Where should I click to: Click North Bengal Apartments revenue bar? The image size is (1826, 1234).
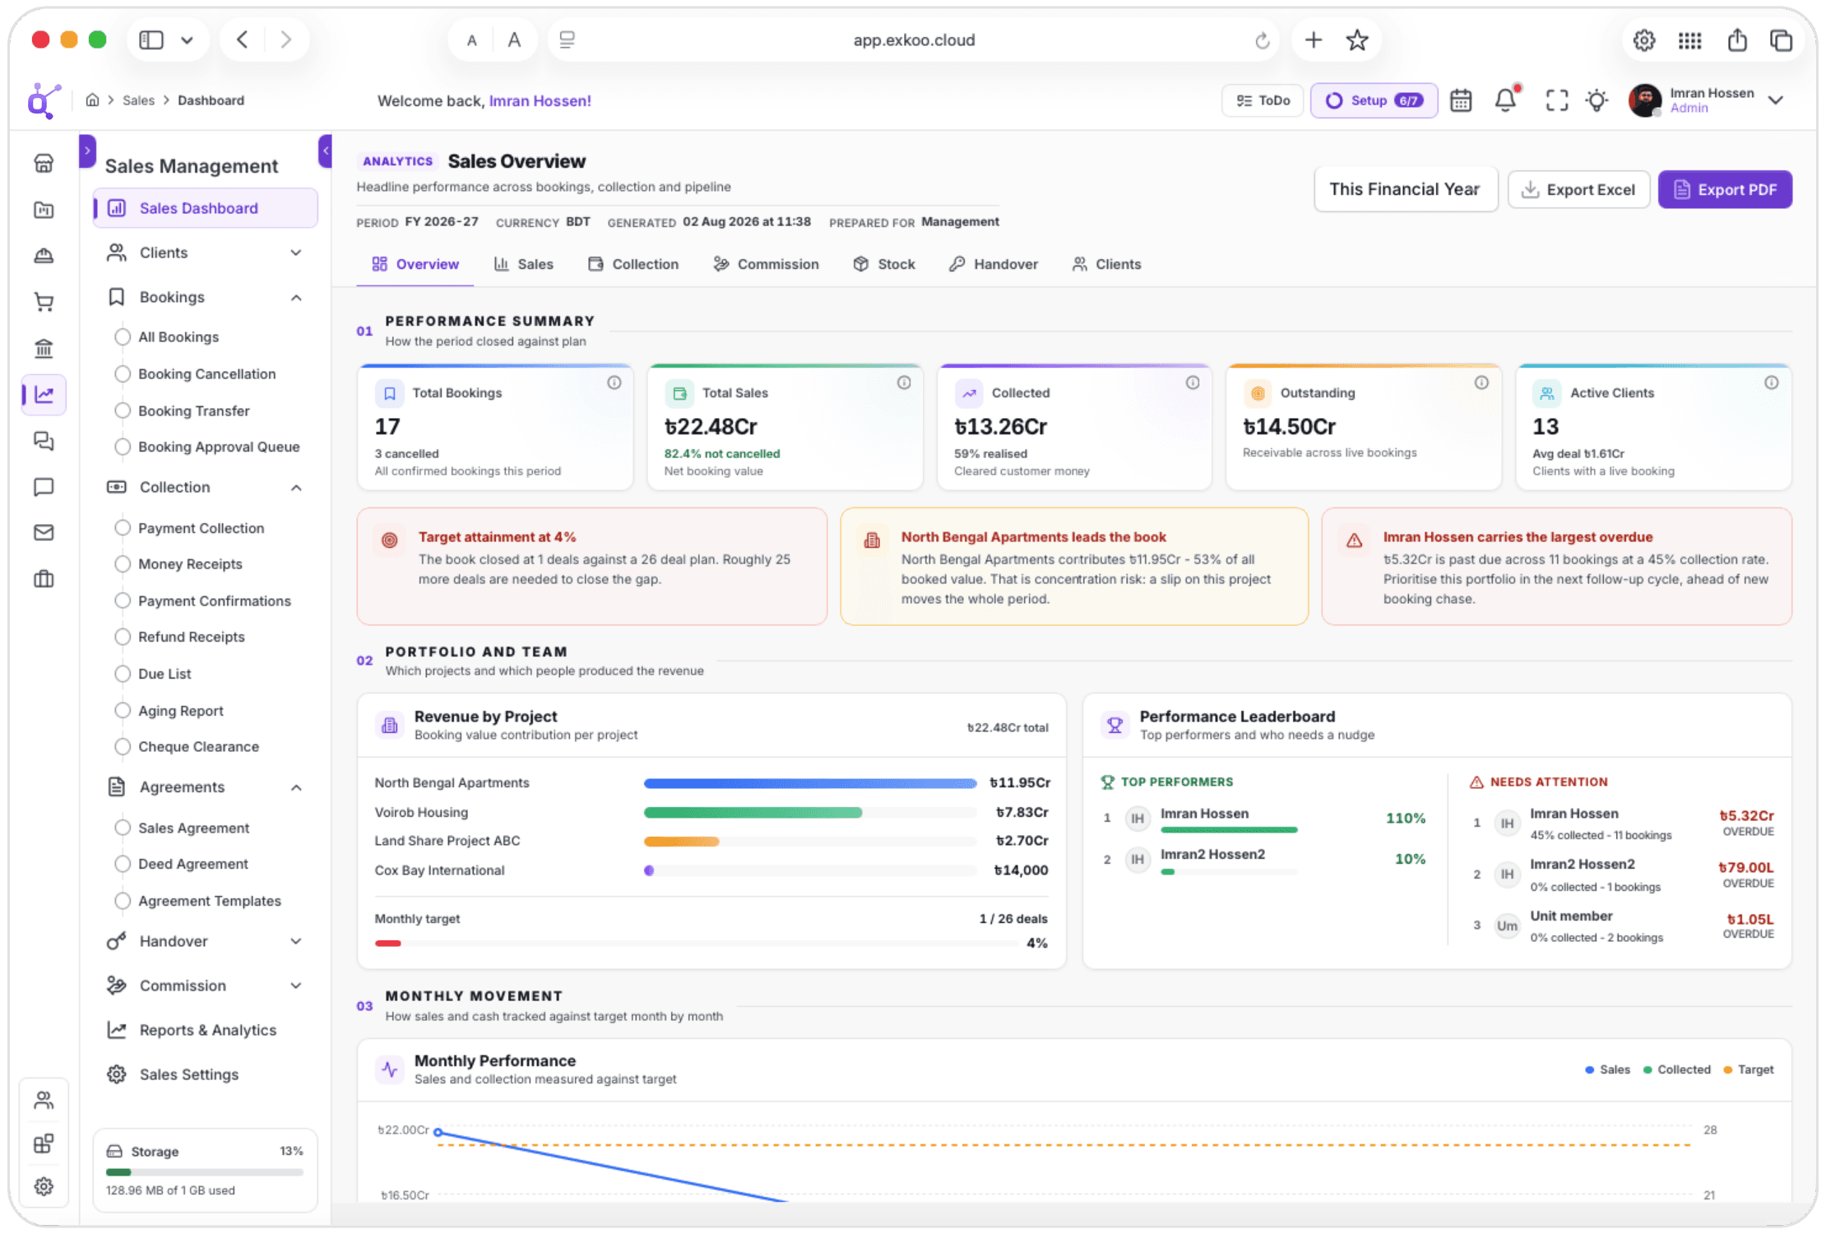pos(810,783)
